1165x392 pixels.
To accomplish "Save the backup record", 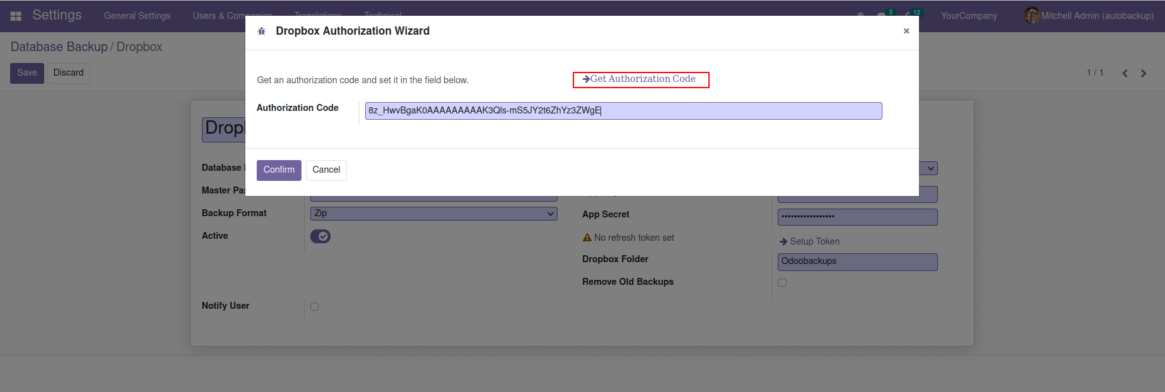I will (27, 73).
